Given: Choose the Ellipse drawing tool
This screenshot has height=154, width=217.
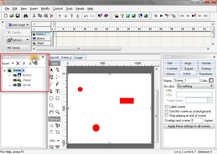Looking at the screenshot, I should click(x=51, y=98).
